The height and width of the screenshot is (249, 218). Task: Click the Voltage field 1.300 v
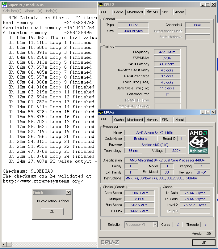(x=175, y=151)
